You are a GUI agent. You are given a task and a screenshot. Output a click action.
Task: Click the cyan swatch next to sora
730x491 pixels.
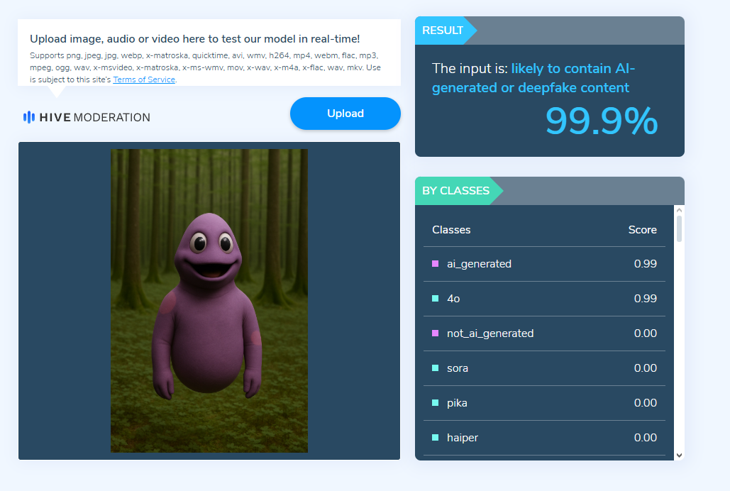(436, 368)
